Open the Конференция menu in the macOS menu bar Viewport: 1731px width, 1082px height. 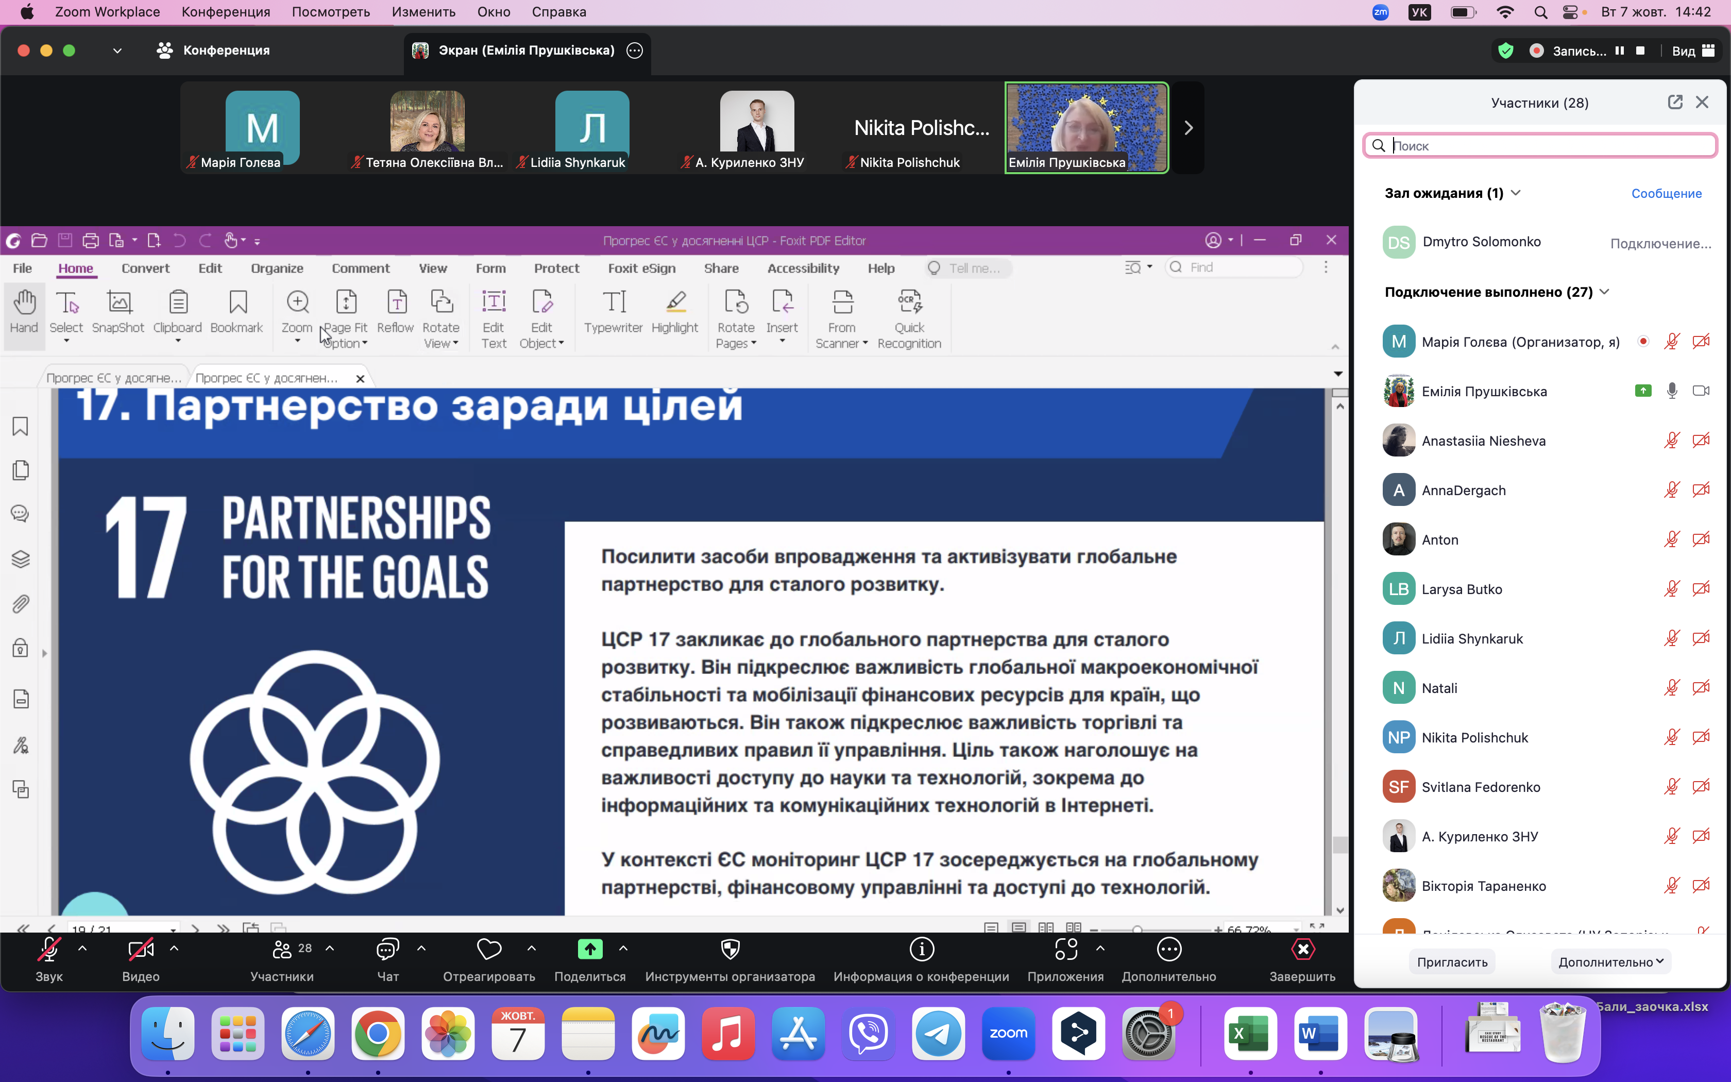225,12
